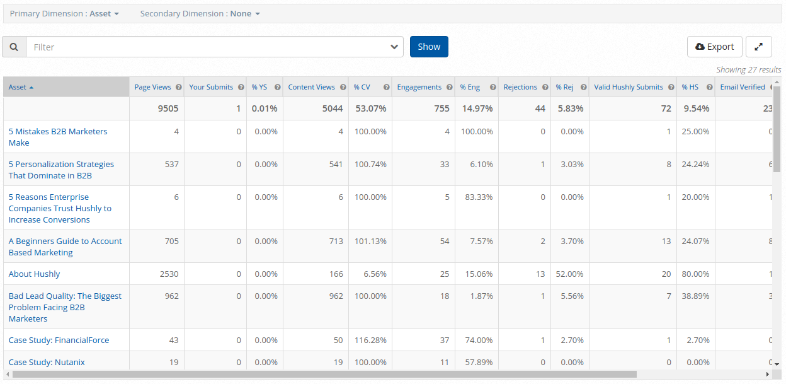Click Bad Lead Quality % HS value 38.89%
This screenshot has height=384, width=786.
pos(696,296)
